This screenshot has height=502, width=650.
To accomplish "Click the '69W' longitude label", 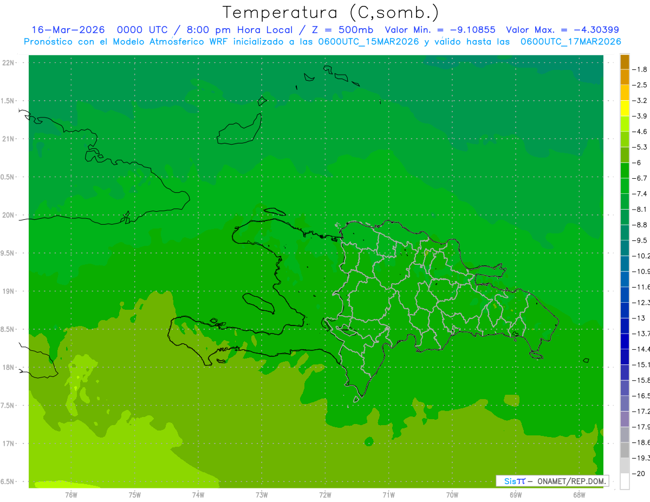I will (516, 494).
